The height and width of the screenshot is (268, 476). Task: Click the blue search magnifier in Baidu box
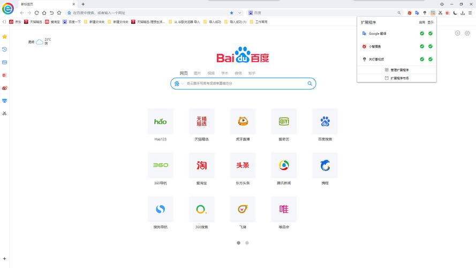[x=309, y=83]
